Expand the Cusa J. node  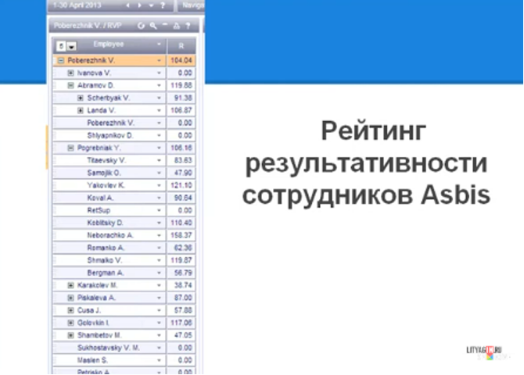click(x=70, y=310)
